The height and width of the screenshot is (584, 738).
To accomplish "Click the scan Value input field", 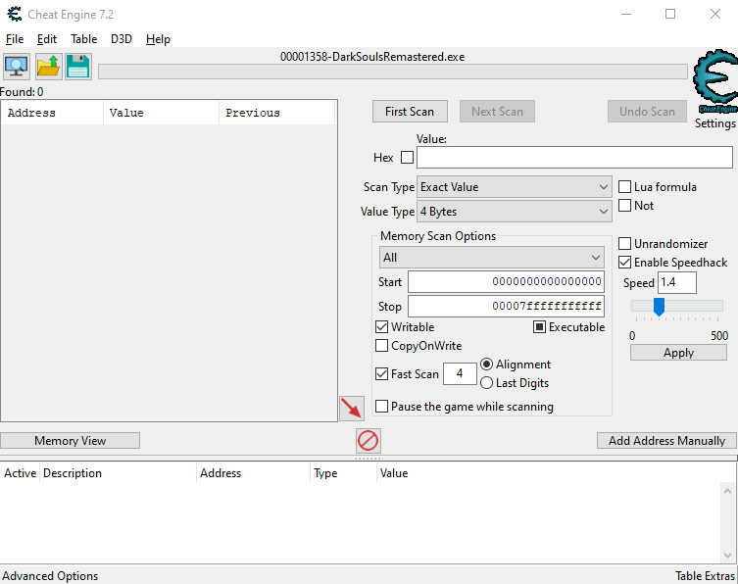I will click(x=574, y=157).
